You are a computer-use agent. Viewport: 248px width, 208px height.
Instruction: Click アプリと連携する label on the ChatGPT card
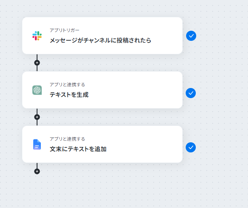point(67,85)
